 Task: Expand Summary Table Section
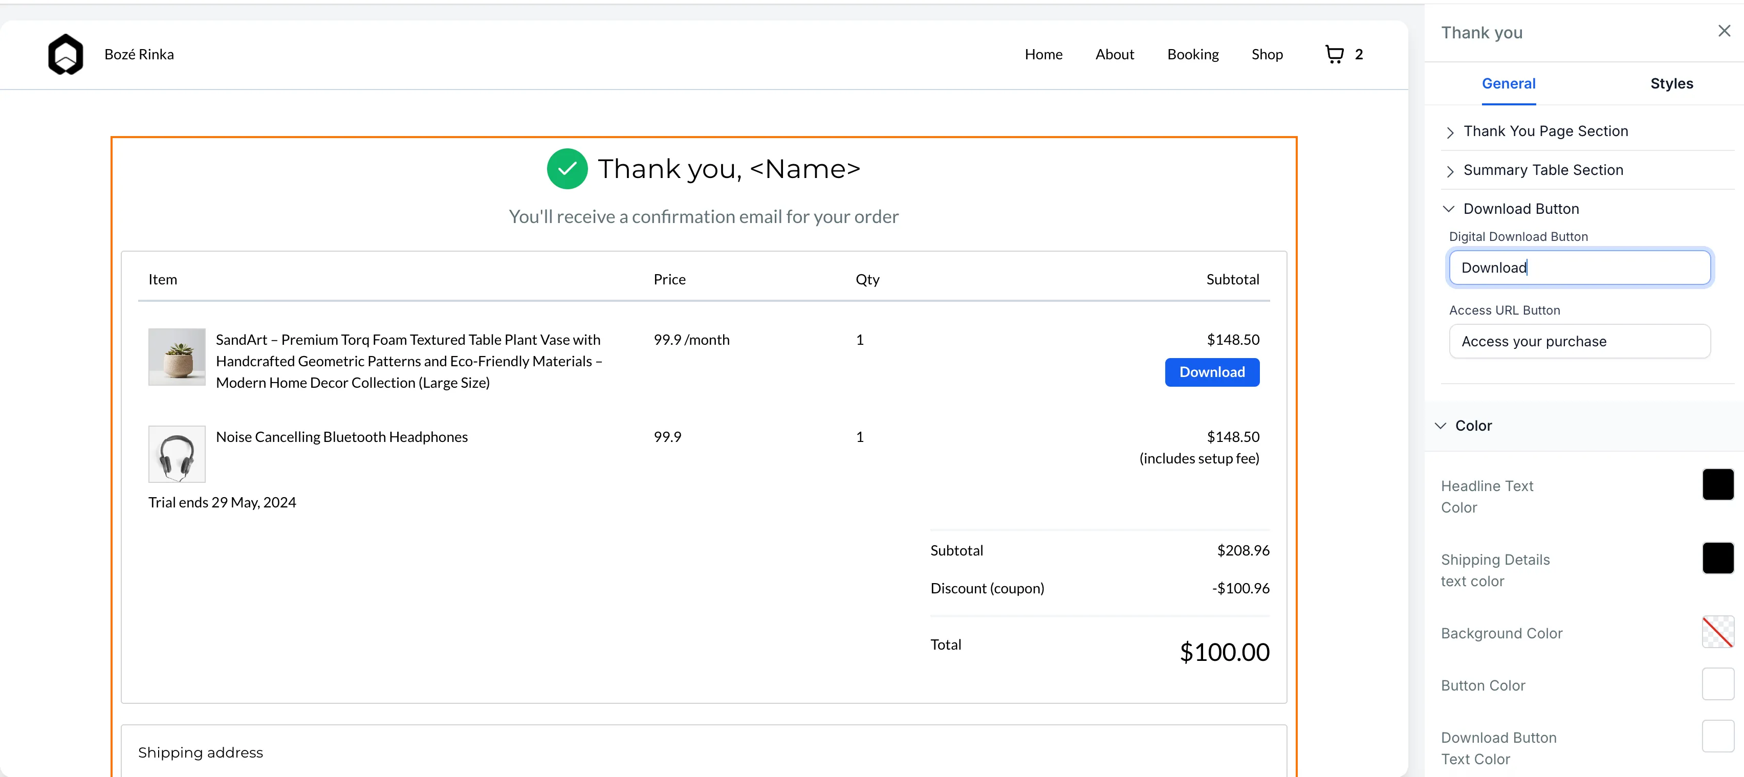1543,170
